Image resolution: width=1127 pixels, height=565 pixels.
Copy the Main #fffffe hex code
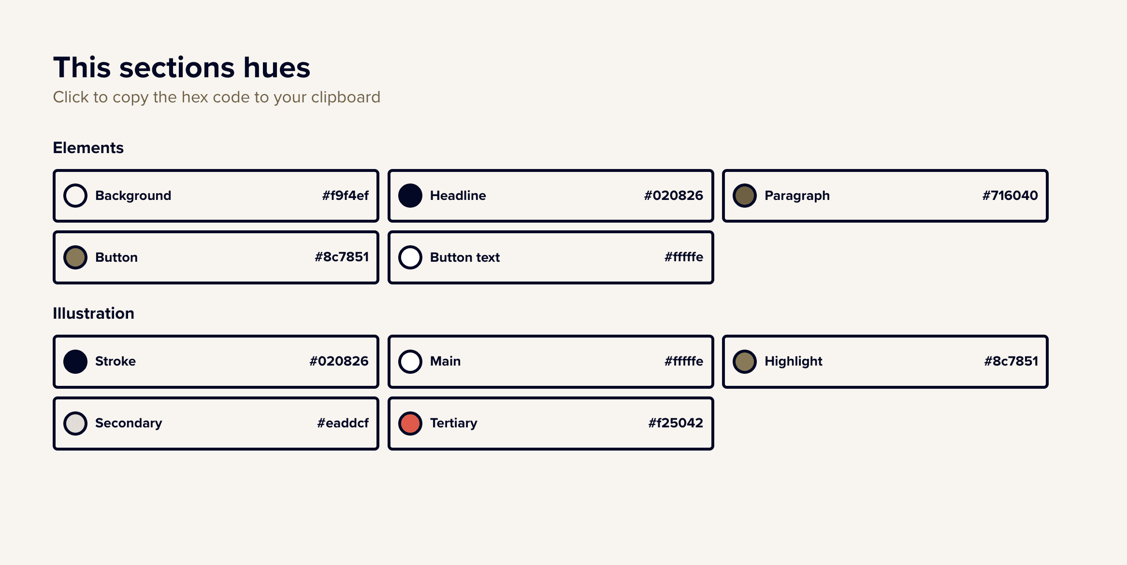pos(684,361)
